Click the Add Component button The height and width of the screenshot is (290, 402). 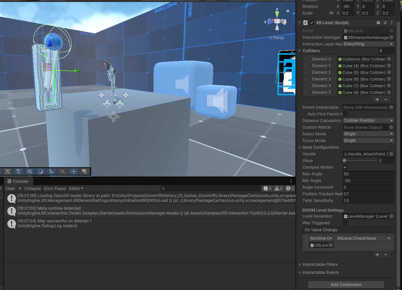[346, 285]
